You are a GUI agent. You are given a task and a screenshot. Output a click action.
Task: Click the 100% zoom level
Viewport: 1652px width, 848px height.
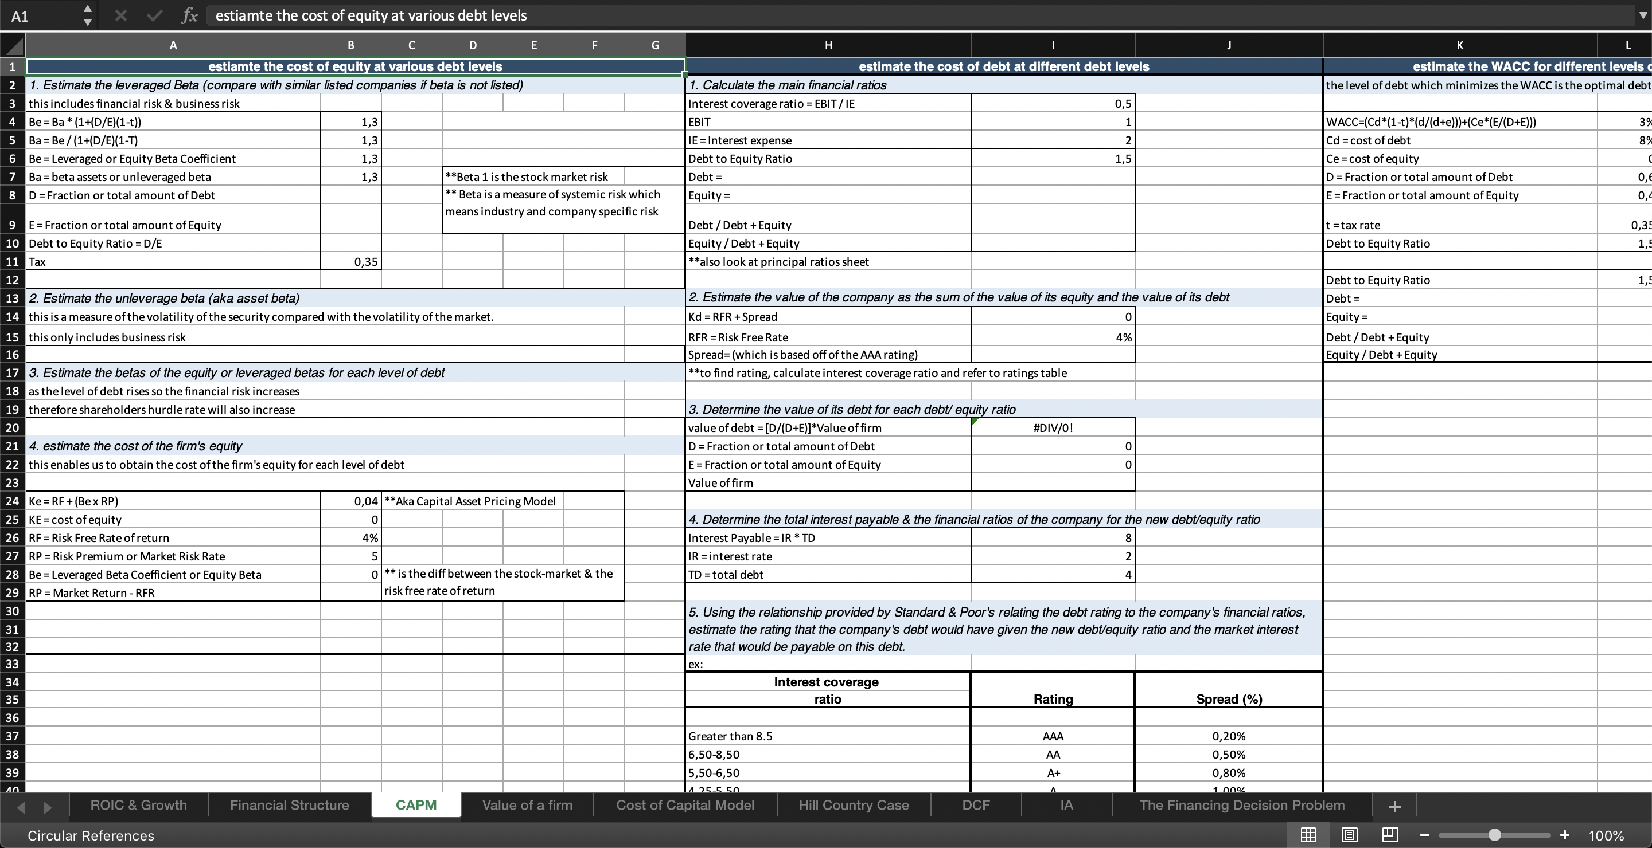tap(1607, 835)
